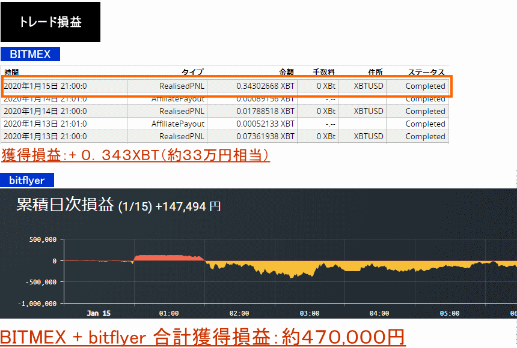Click Completed status in the highlighted row
517x348 pixels.
pos(425,86)
